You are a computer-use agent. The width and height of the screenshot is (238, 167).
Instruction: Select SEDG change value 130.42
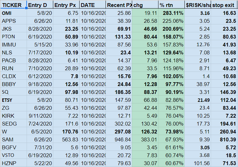coord(145,123)
